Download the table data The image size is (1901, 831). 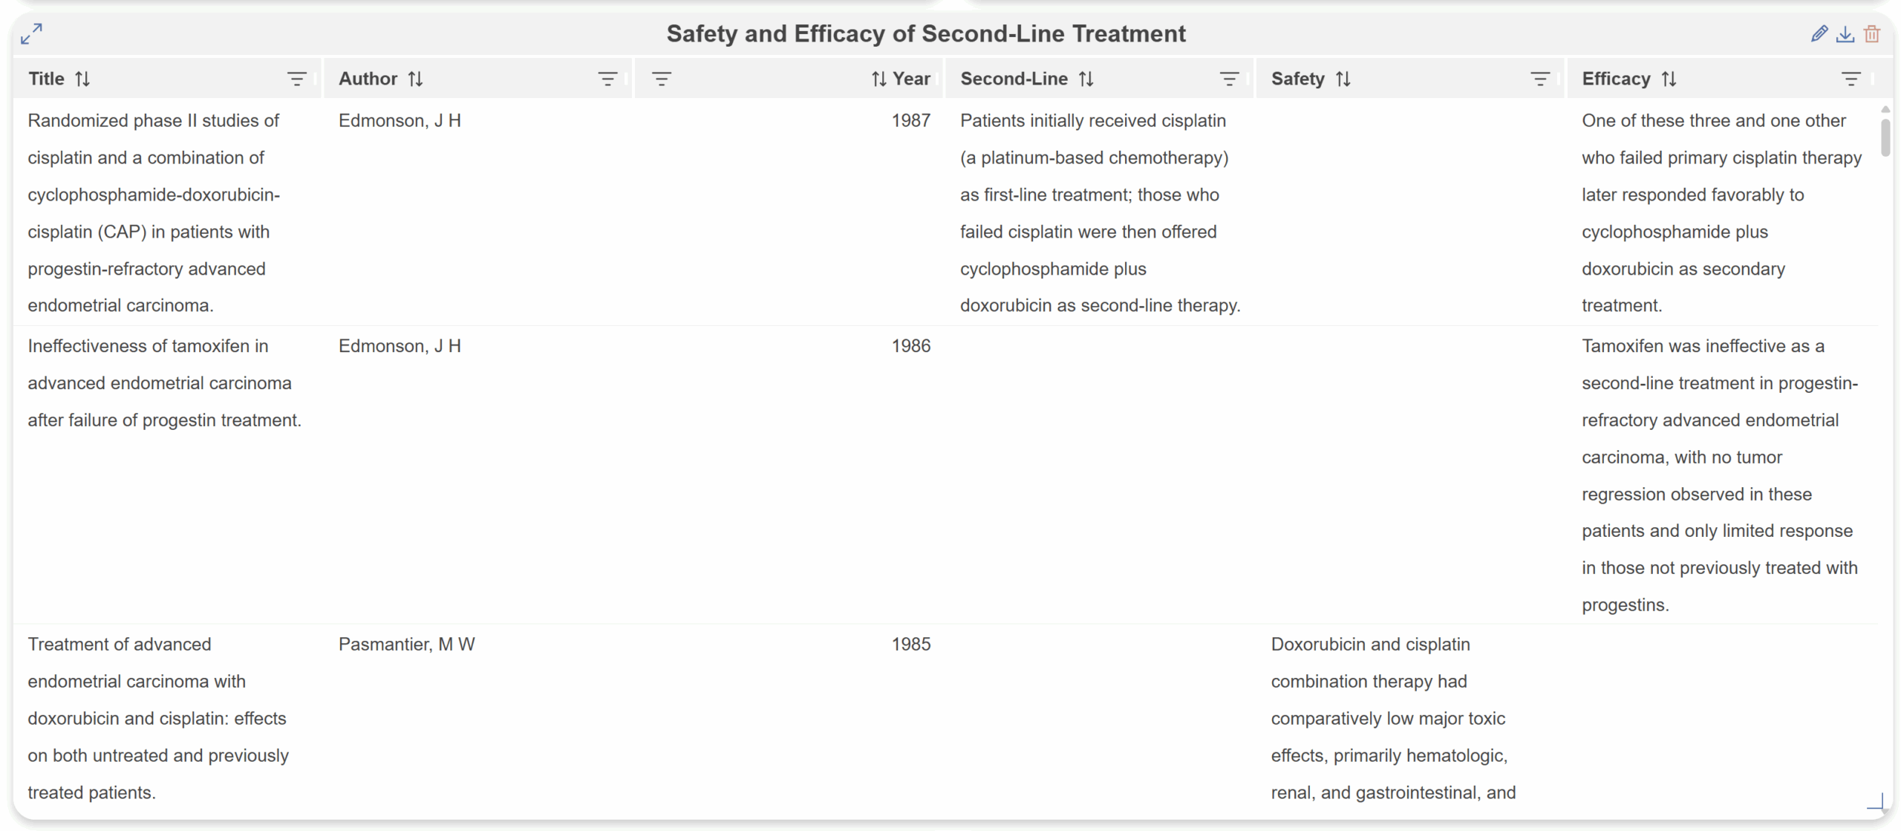(1845, 33)
